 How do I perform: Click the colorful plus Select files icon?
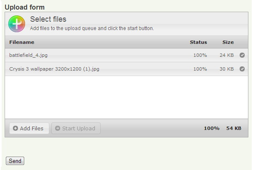[x=17, y=24]
